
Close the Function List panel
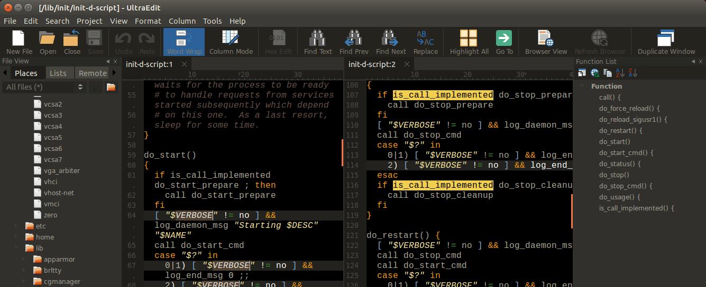click(701, 61)
